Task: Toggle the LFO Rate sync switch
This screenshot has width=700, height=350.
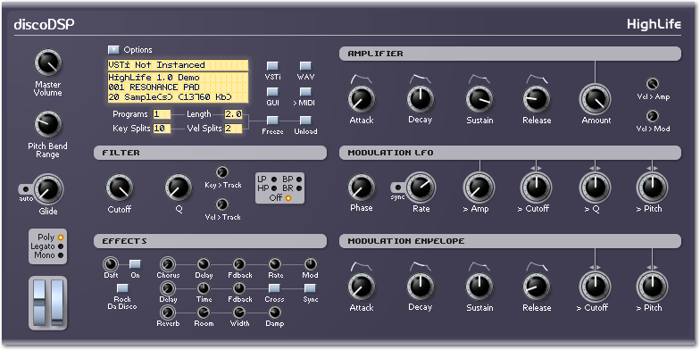Action: pyautogui.click(x=397, y=187)
